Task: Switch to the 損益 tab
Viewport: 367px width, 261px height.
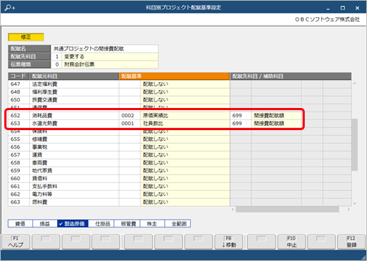Action: [x=45, y=224]
